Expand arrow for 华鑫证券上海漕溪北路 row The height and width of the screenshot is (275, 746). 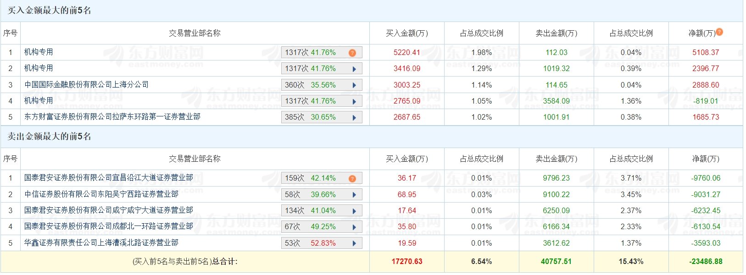click(x=354, y=243)
